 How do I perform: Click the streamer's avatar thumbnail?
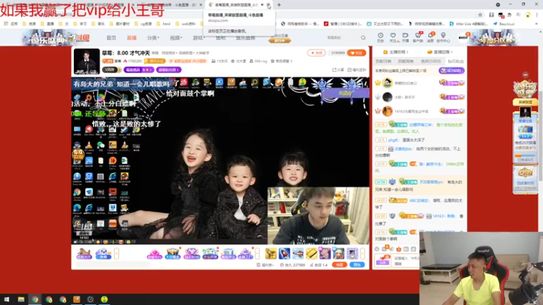(x=87, y=62)
